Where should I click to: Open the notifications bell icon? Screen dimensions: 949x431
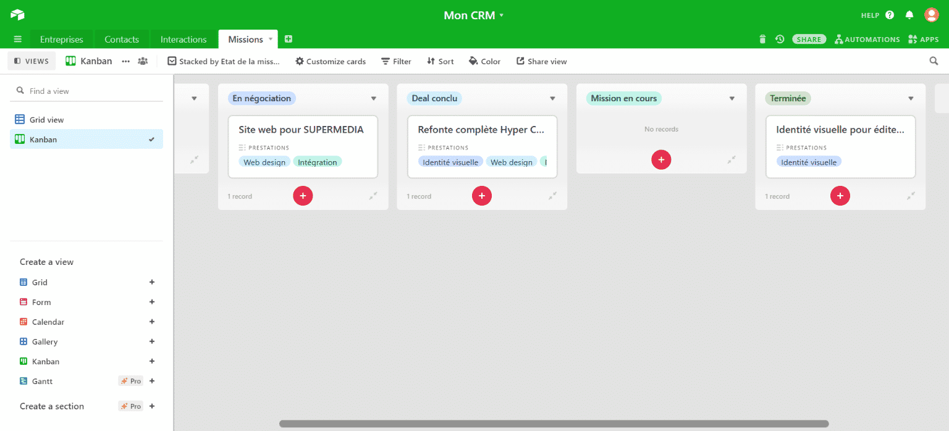click(909, 15)
